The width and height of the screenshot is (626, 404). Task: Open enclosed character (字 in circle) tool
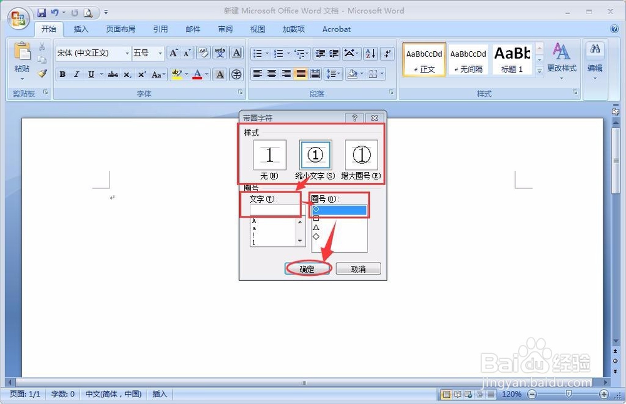[x=237, y=74]
